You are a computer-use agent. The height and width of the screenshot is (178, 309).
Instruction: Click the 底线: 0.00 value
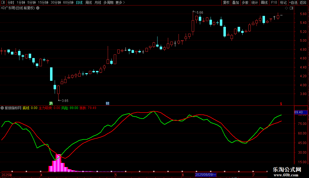tap(30, 108)
